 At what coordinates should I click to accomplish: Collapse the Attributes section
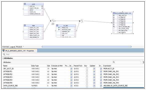click(x=3, y=58)
